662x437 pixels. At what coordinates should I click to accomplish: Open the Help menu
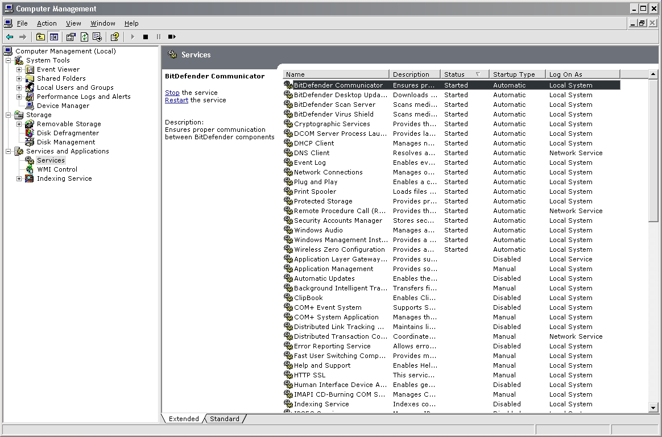pyautogui.click(x=131, y=24)
